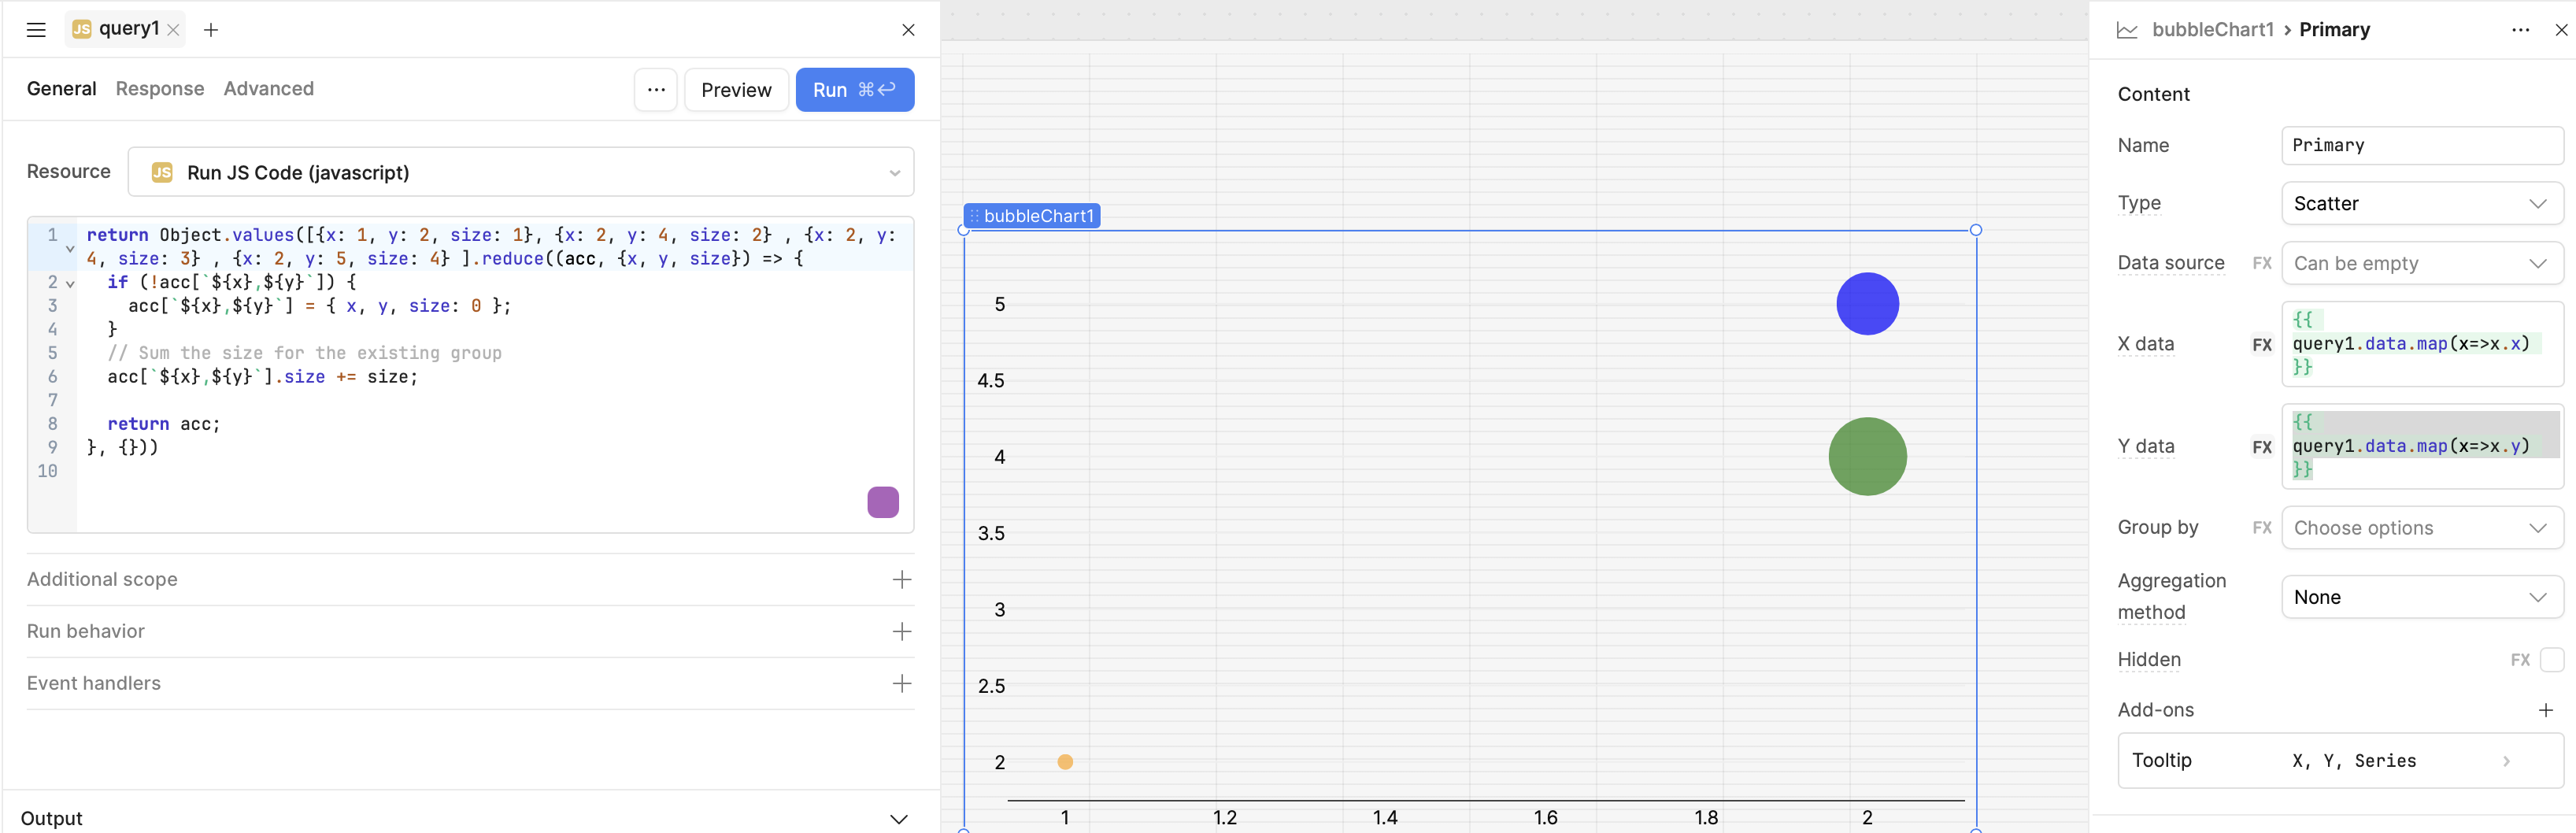This screenshot has height=833, width=2576.
Task: Open the hamburger menu in query panel
Action: pyautogui.click(x=36, y=30)
